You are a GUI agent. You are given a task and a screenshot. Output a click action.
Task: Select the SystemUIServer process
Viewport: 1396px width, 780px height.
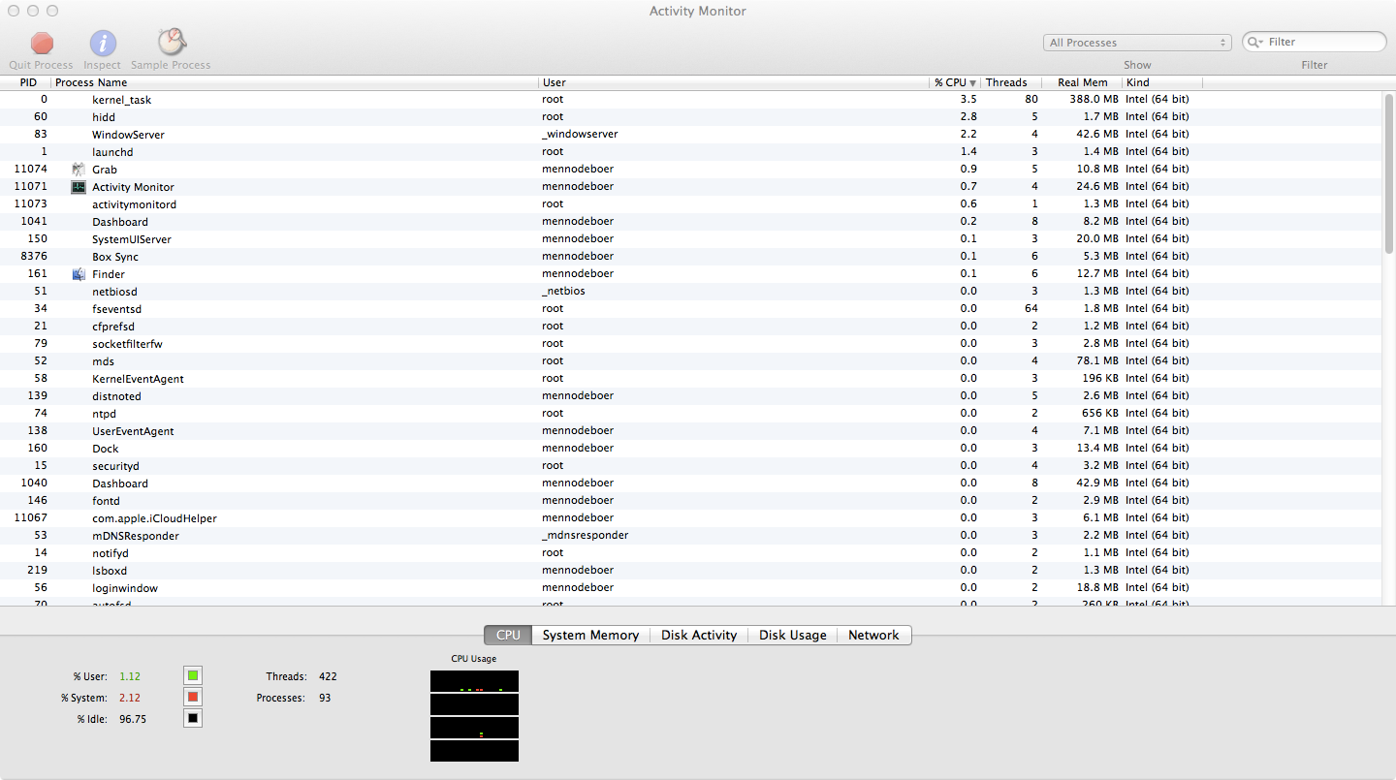point(691,239)
